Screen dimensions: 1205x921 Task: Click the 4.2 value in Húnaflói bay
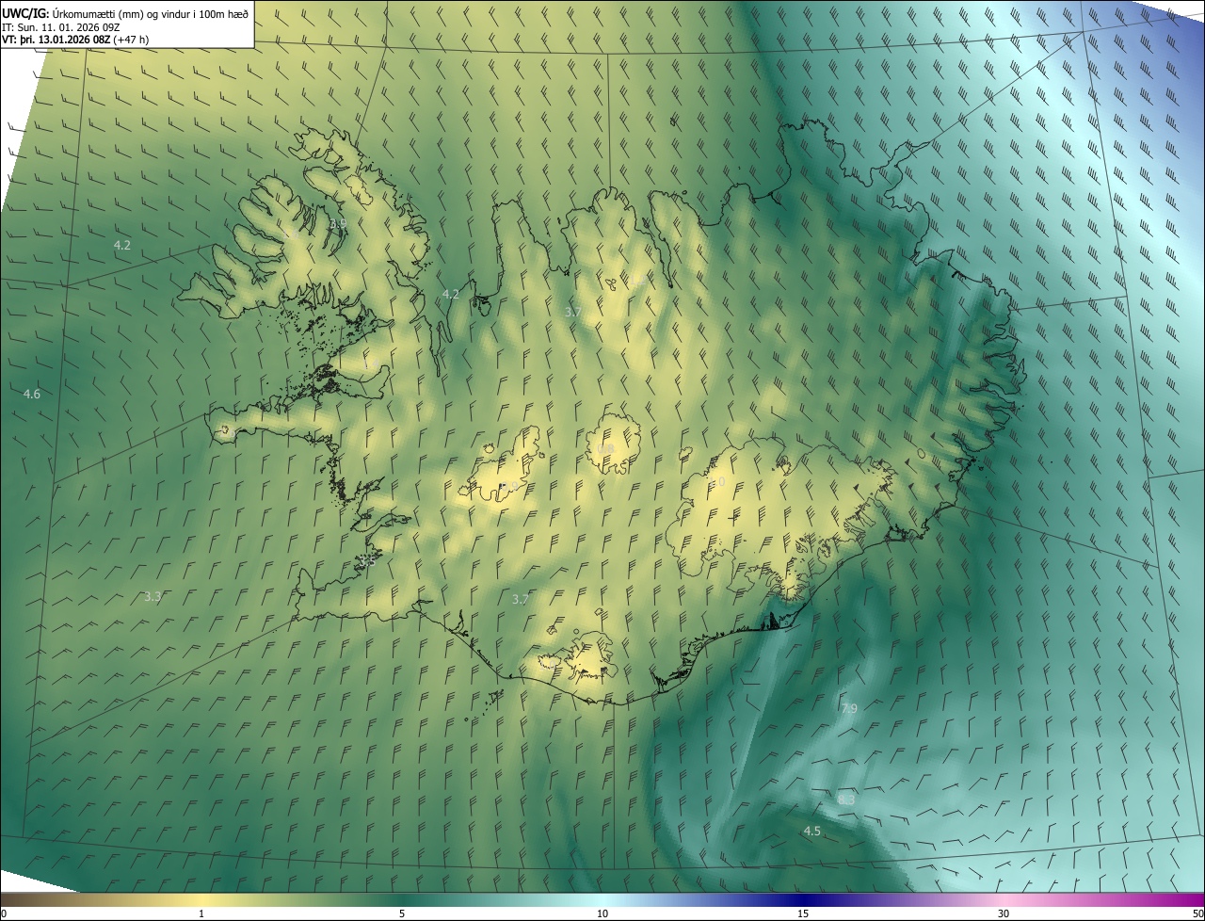click(x=451, y=294)
